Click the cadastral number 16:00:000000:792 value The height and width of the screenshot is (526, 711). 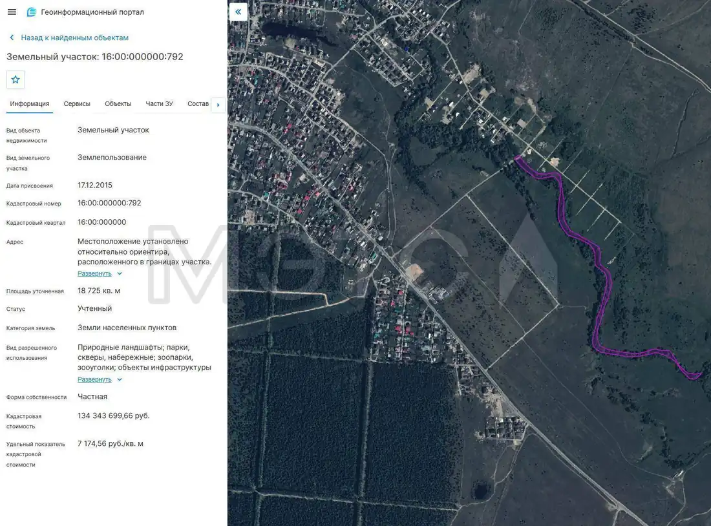[x=109, y=203]
